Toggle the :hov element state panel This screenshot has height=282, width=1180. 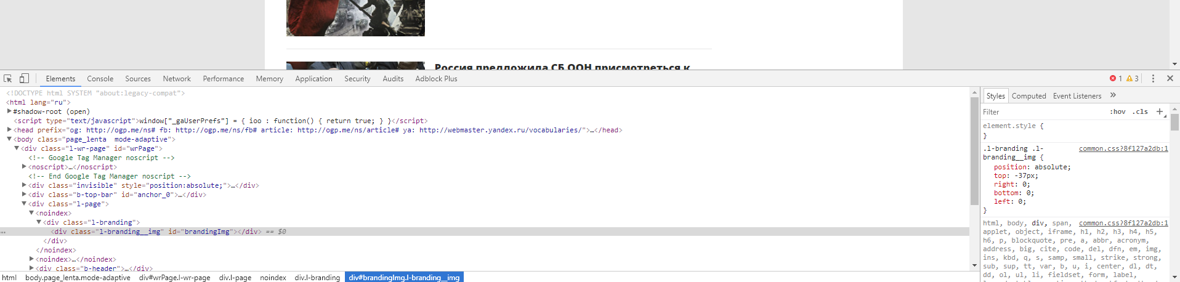(x=1118, y=112)
